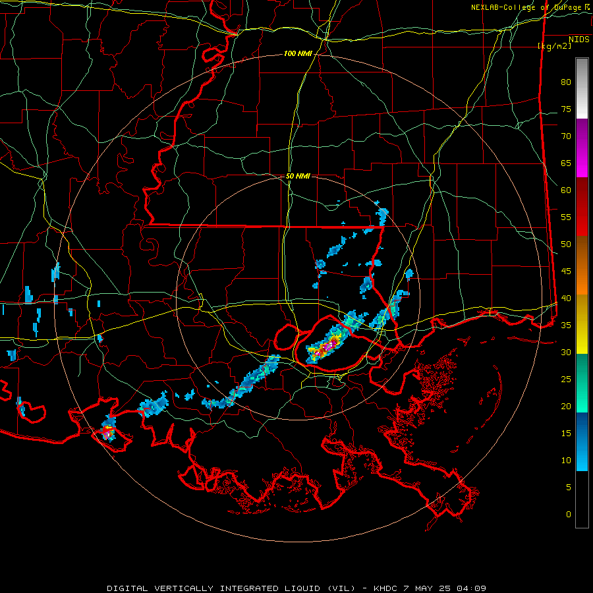This screenshot has height=593, width=593.
Task: Pick the black bottom segment of the color bar
Action: tap(582, 499)
